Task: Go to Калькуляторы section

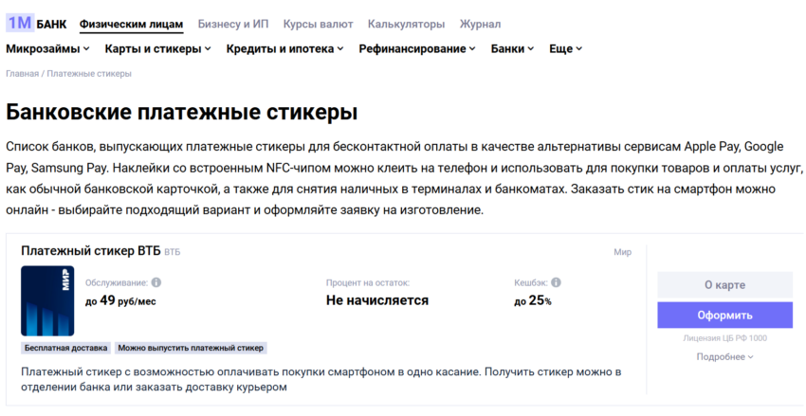Action: pyautogui.click(x=406, y=24)
